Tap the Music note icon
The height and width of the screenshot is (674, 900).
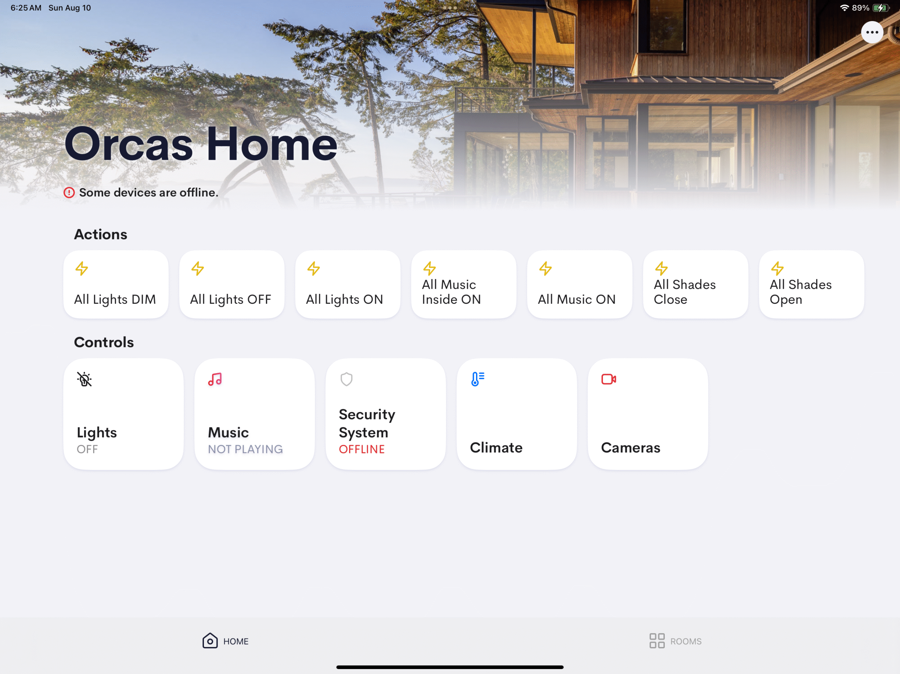215,379
